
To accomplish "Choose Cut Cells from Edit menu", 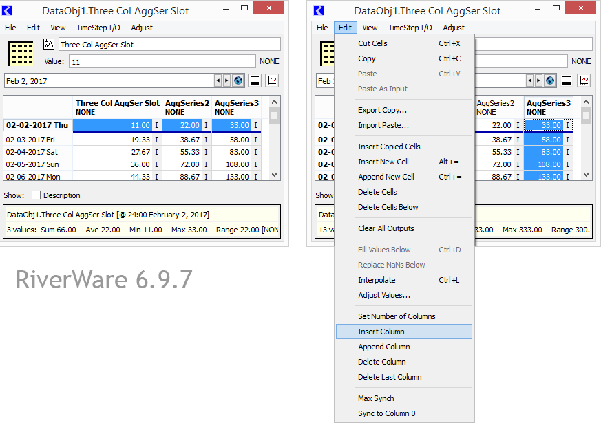I will click(404, 43).
